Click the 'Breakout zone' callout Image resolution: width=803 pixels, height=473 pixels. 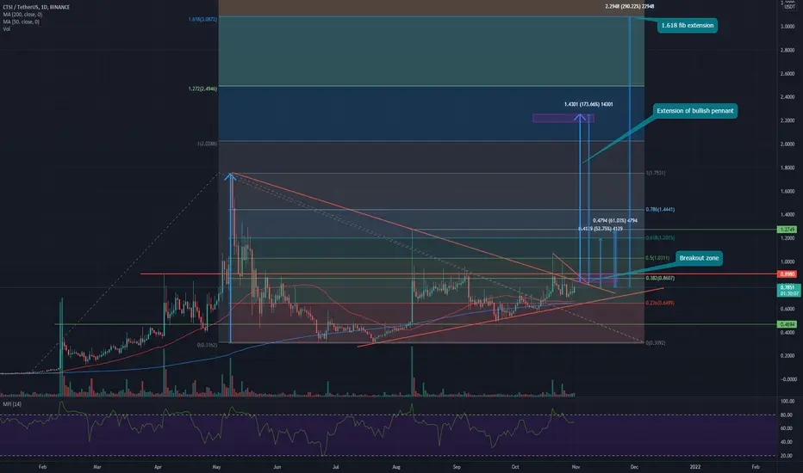(699, 258)
